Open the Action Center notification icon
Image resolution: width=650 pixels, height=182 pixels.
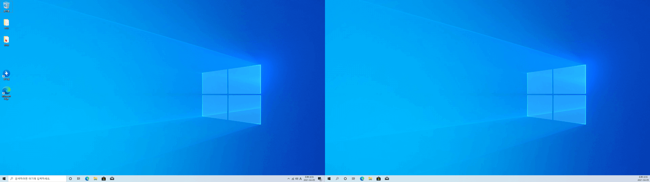[x=320, y=178]
